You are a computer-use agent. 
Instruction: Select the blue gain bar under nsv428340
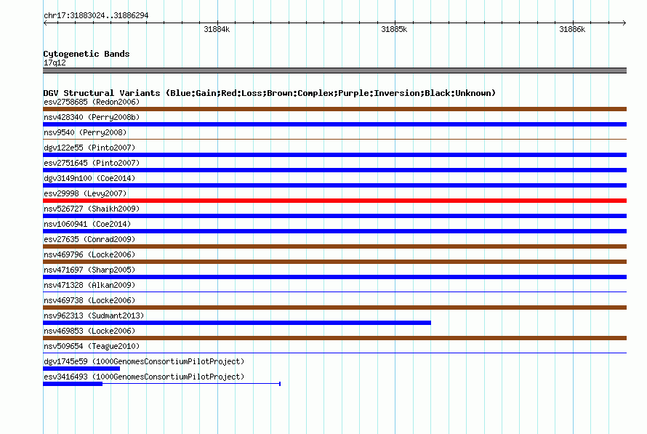(334, 124)
